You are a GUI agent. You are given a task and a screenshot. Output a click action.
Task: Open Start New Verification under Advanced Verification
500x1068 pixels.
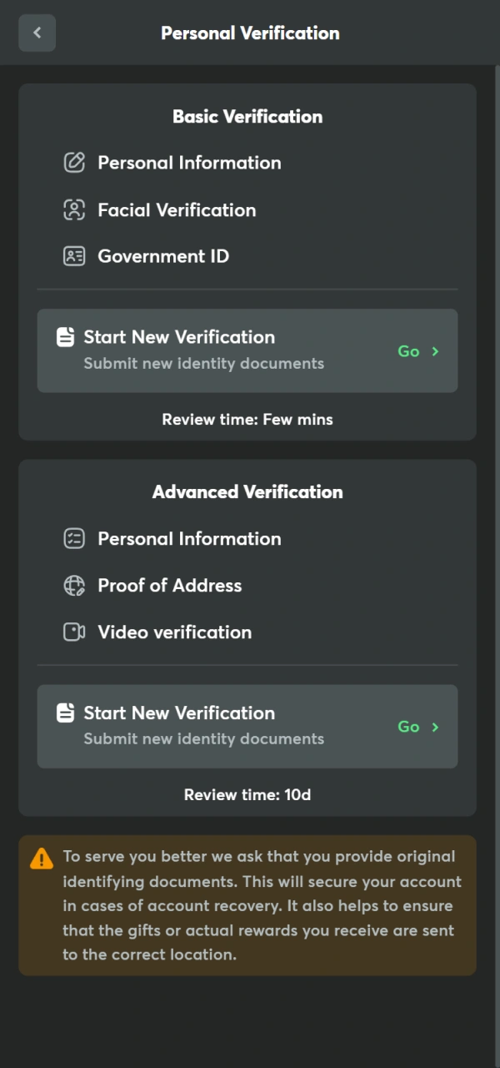point(179,713)
